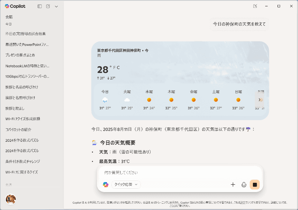Viewport: 298px width, 210px height.
Task: Start a new chat with the compose icon
Action: [48, 6]
